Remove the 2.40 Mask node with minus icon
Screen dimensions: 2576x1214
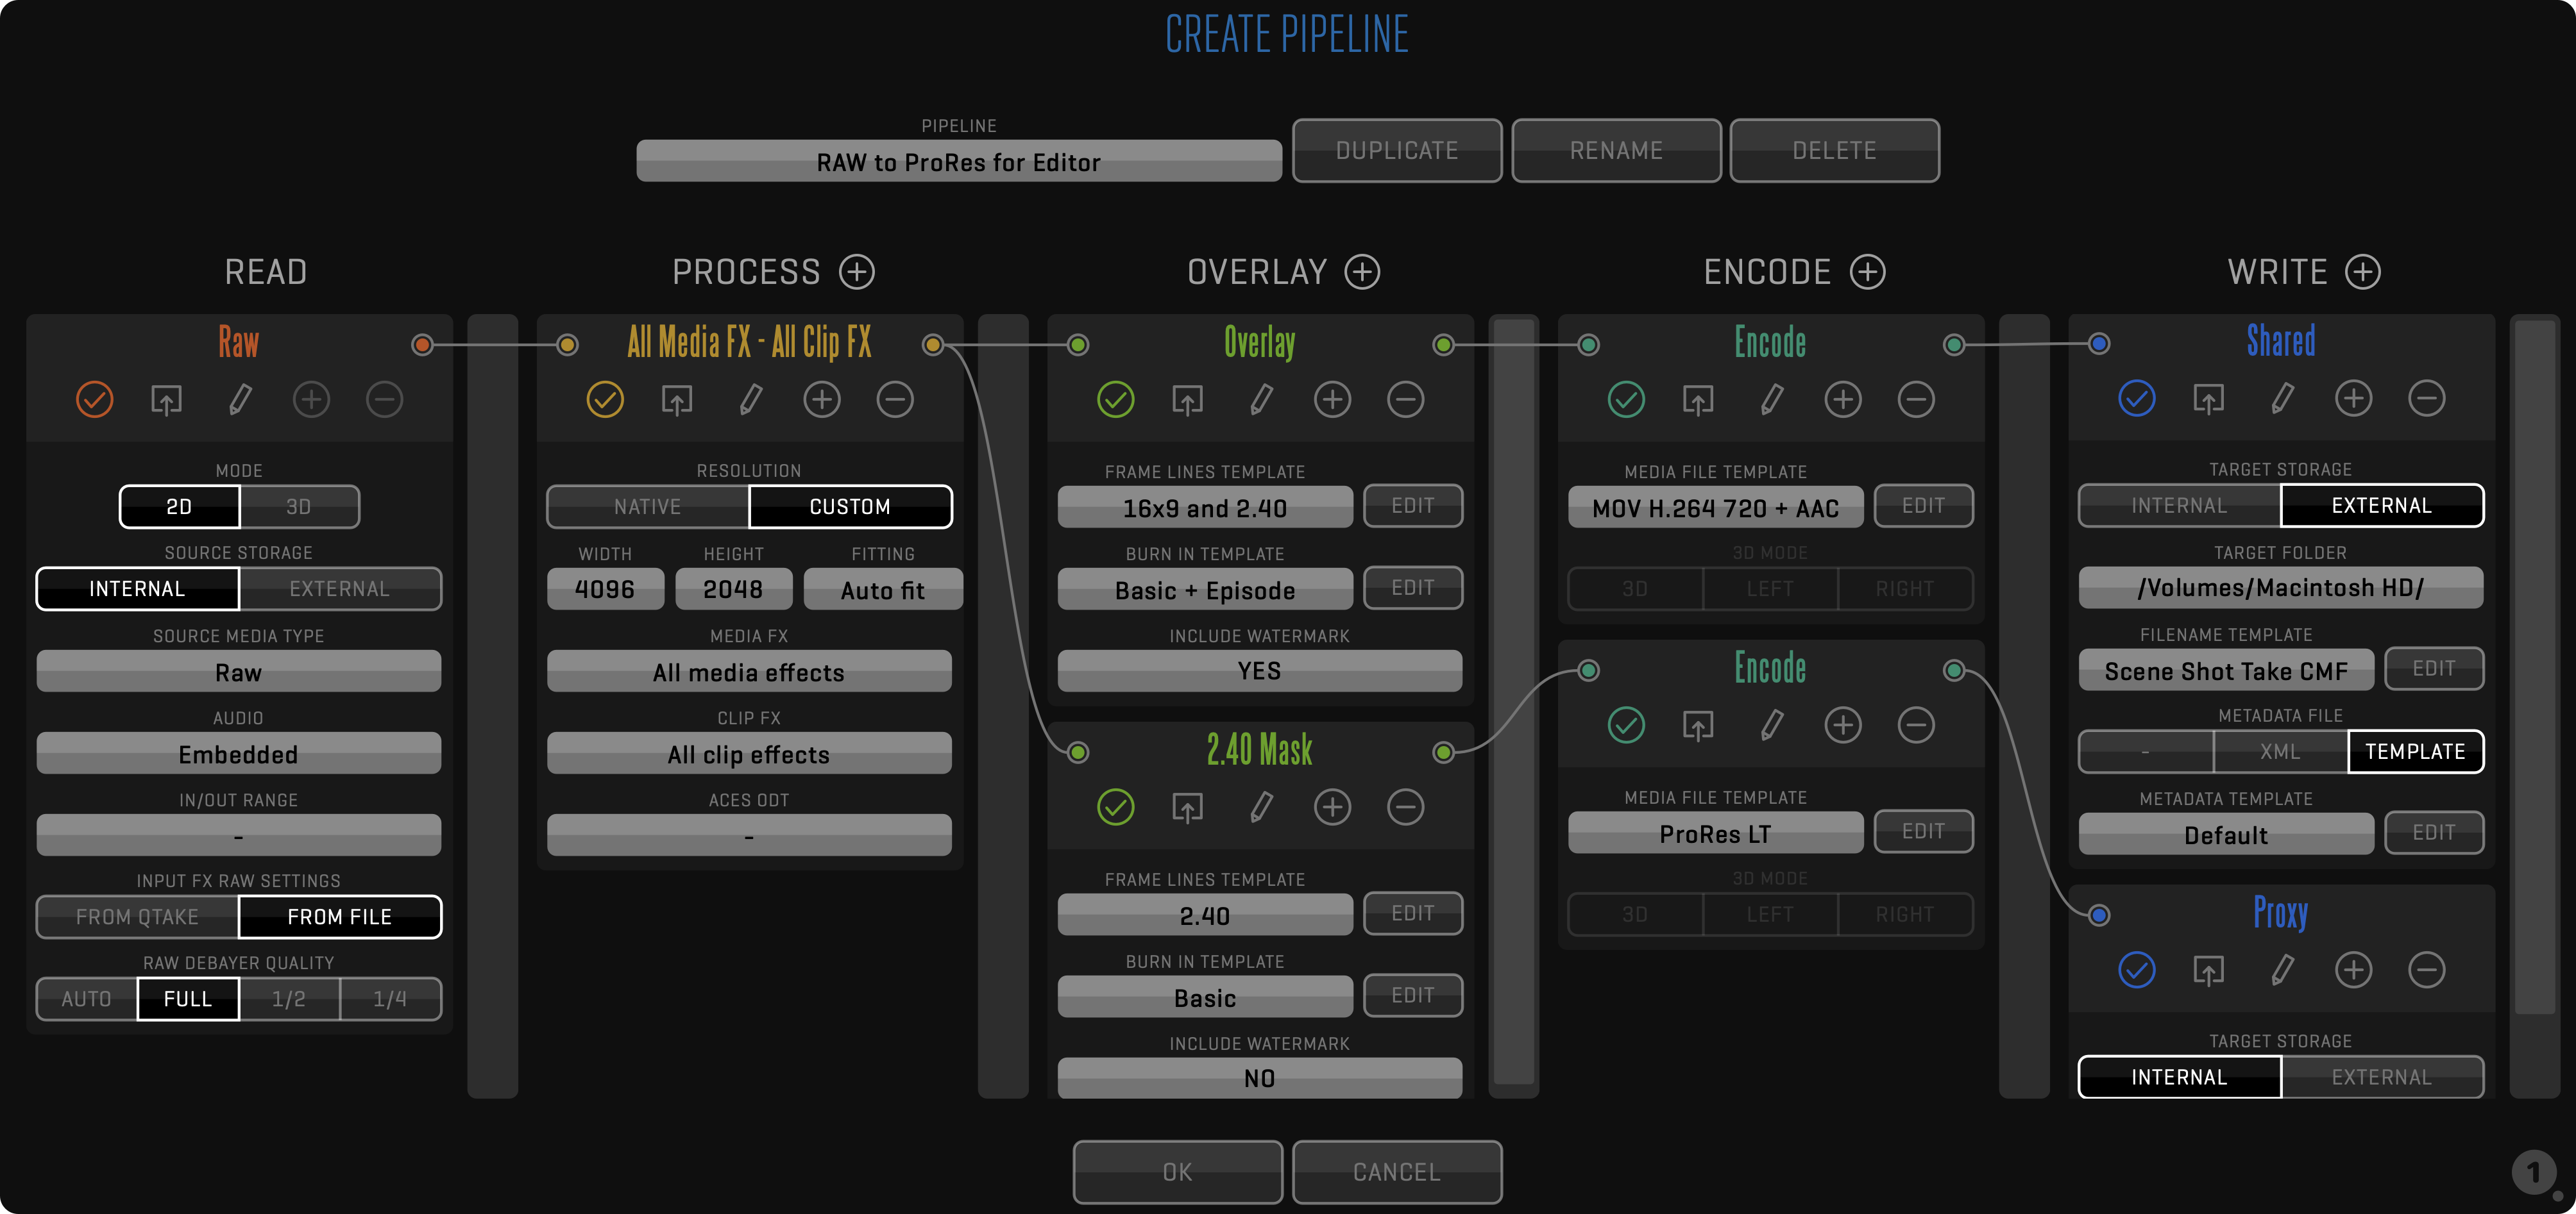click(x=1405, y=808)
